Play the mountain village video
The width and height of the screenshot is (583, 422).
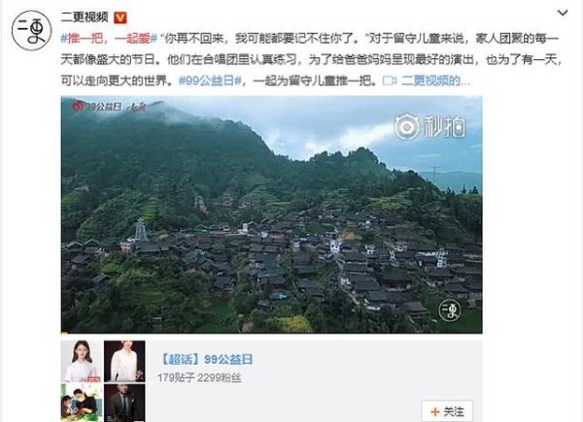(271, 214)
